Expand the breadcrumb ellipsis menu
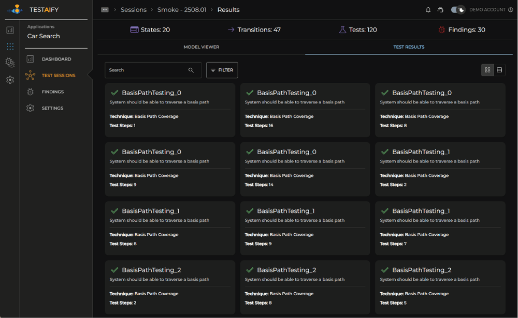 [x=105, y=10]
